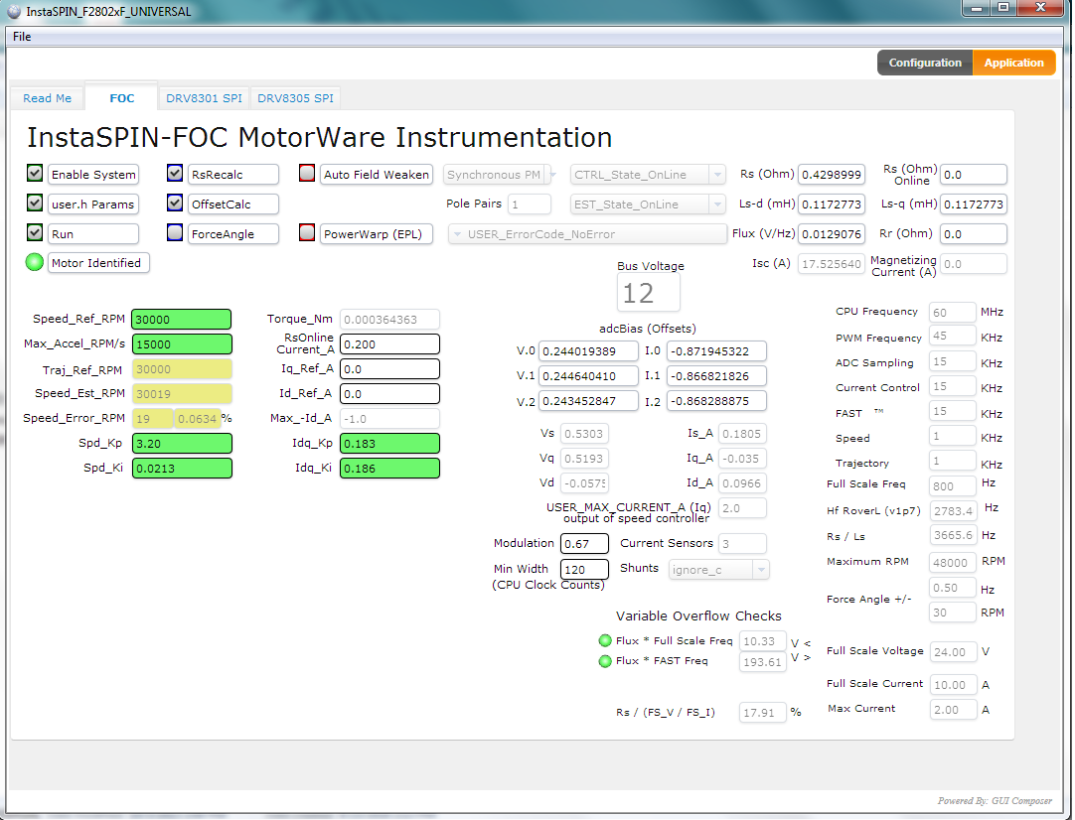Click the Flux (V/Hz) input field

(832, 233)
